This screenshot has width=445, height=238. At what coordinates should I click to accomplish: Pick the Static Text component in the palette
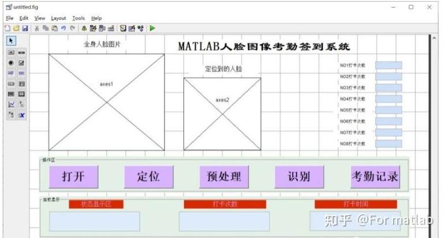(x=21, y=73)
